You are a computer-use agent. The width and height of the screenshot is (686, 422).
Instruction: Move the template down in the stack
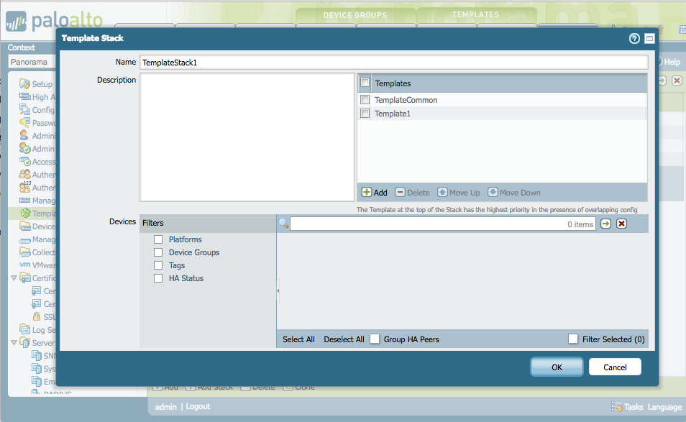514,193
